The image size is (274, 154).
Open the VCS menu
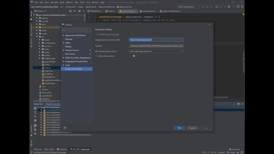pyautogui.click(x=88, y=2)
